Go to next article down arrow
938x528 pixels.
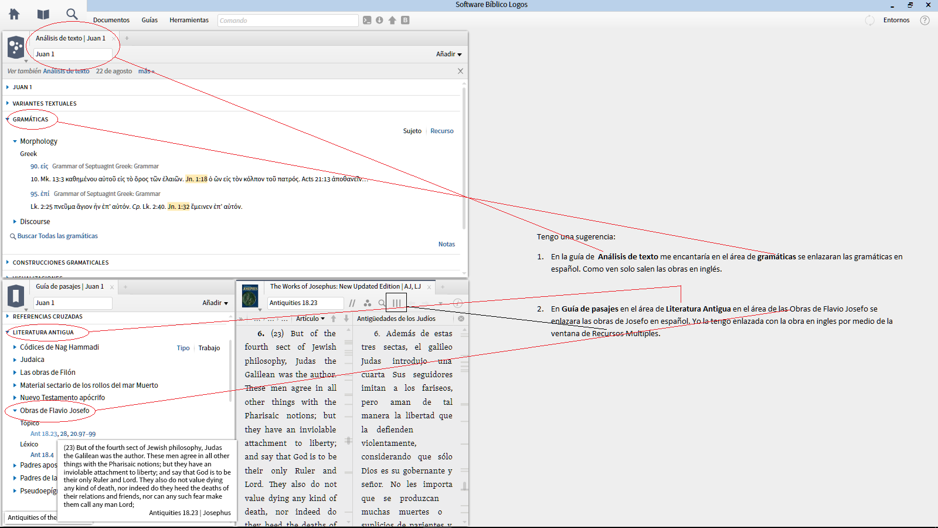click(x=346, y=319)
